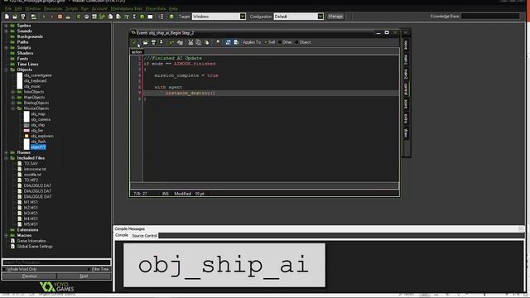The width and height of the screenshot is (530, 298).
Task: Click the create room white rectangle icon
Action: pyautogui.click(x=150, y=17)
